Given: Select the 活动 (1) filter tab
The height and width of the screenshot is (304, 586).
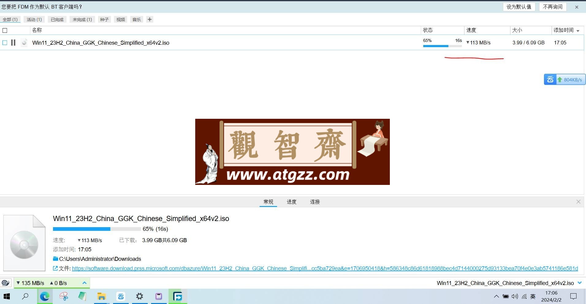Looking at the screenshot, I should 34,20.
